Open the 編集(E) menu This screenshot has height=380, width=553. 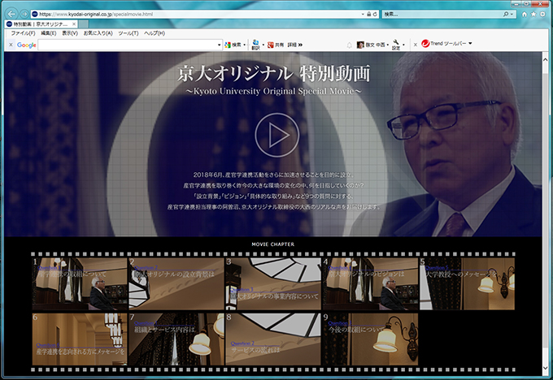point(49,33)
